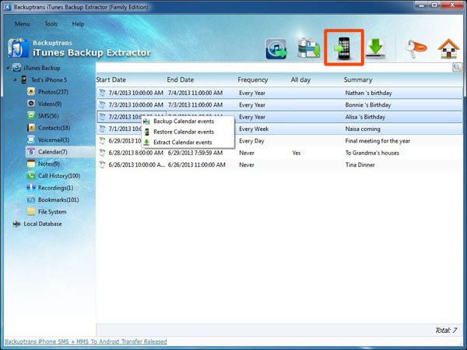Click the File System folder icon
The width and height of the screenshot is (467, 350).
coord(31,211)
